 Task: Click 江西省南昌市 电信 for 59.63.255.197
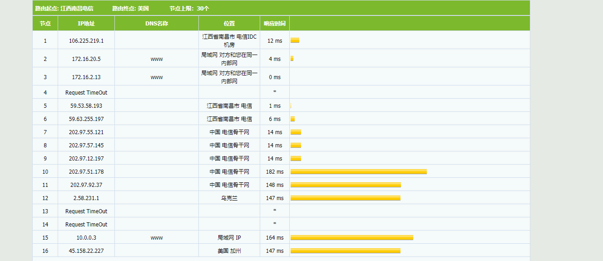pyautogui.click(x=229, y=119)
